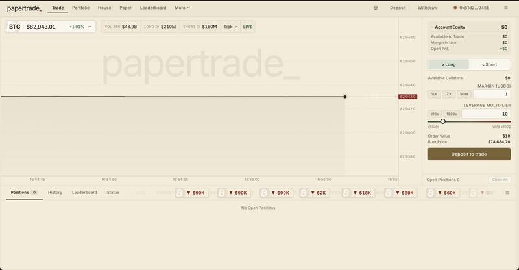Click the SHORT OI $160M stat
The height and width of the screenshot is (270, 519).
tap(200, 27)
